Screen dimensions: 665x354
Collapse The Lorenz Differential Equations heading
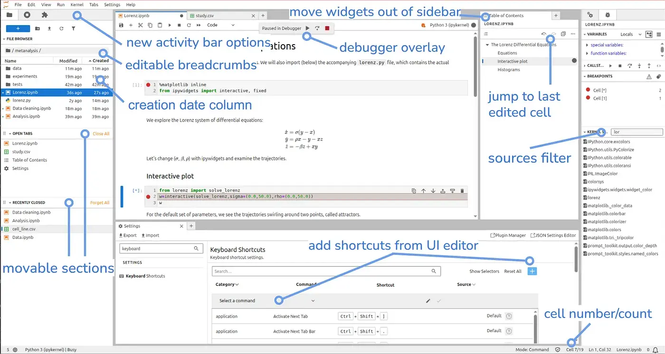tap(487, 45)
